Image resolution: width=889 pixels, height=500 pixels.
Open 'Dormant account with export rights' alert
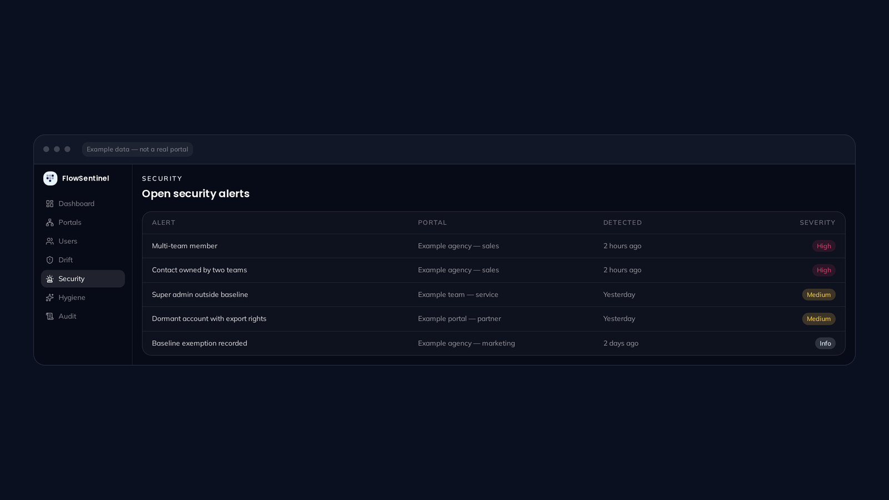209,319
